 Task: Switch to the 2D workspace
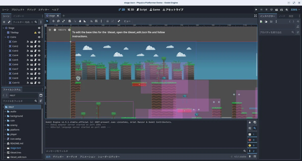click(x=122, y=10)
